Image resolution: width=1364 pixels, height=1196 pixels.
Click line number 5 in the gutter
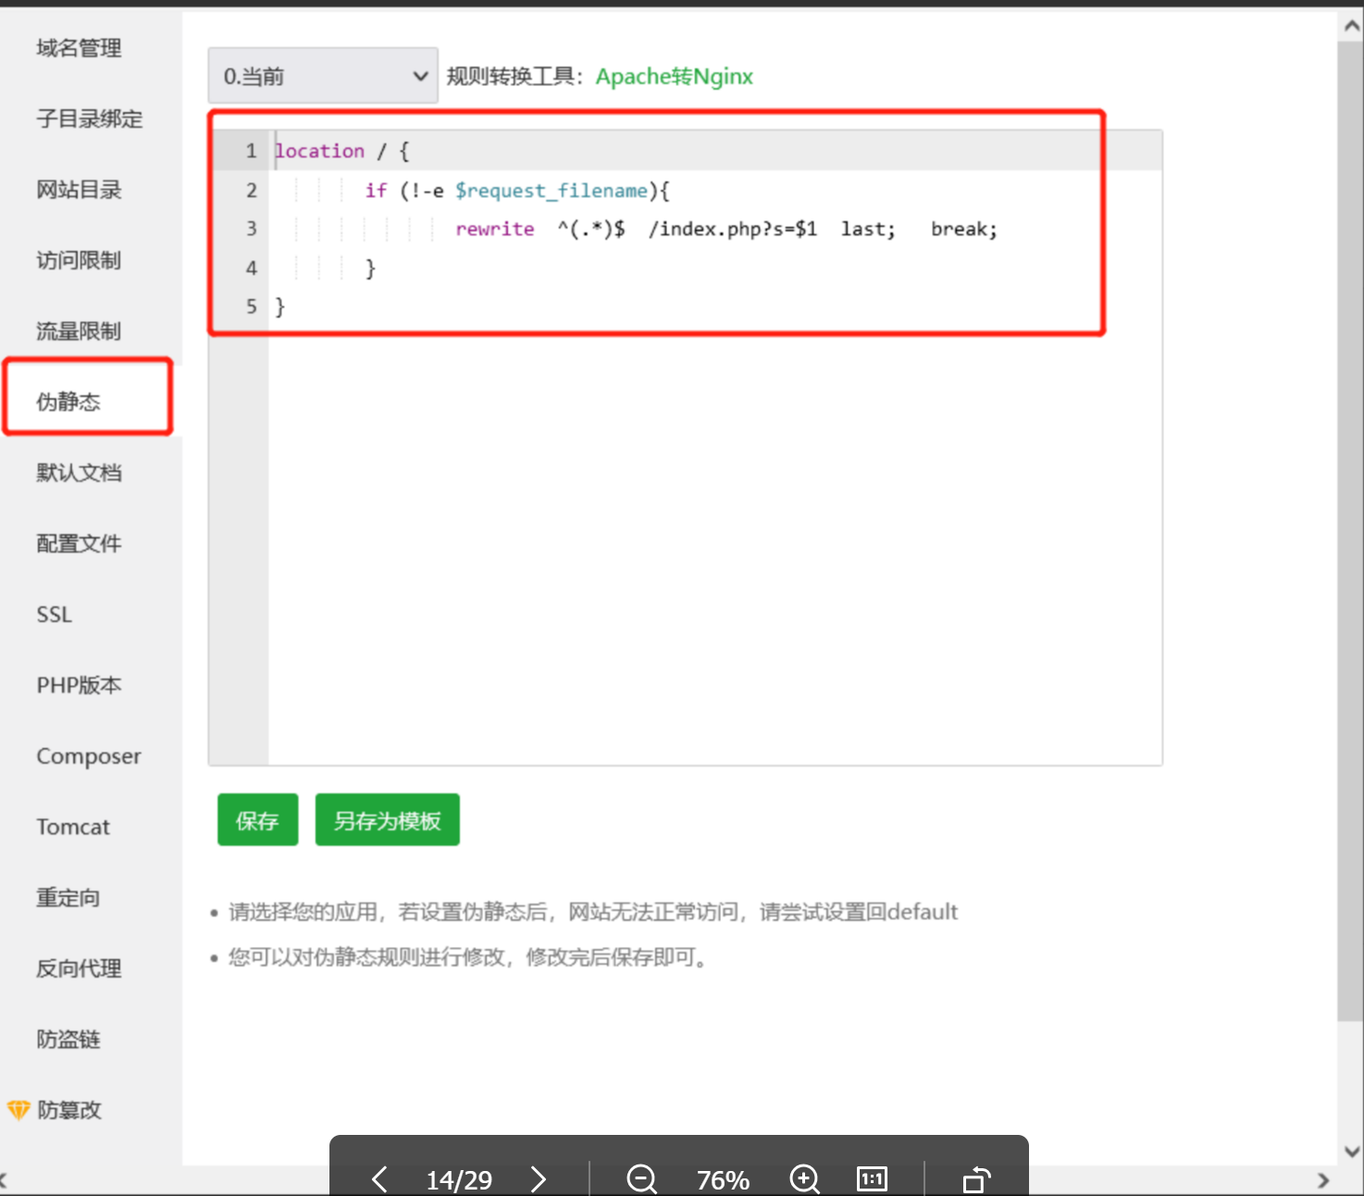(252, 306)
